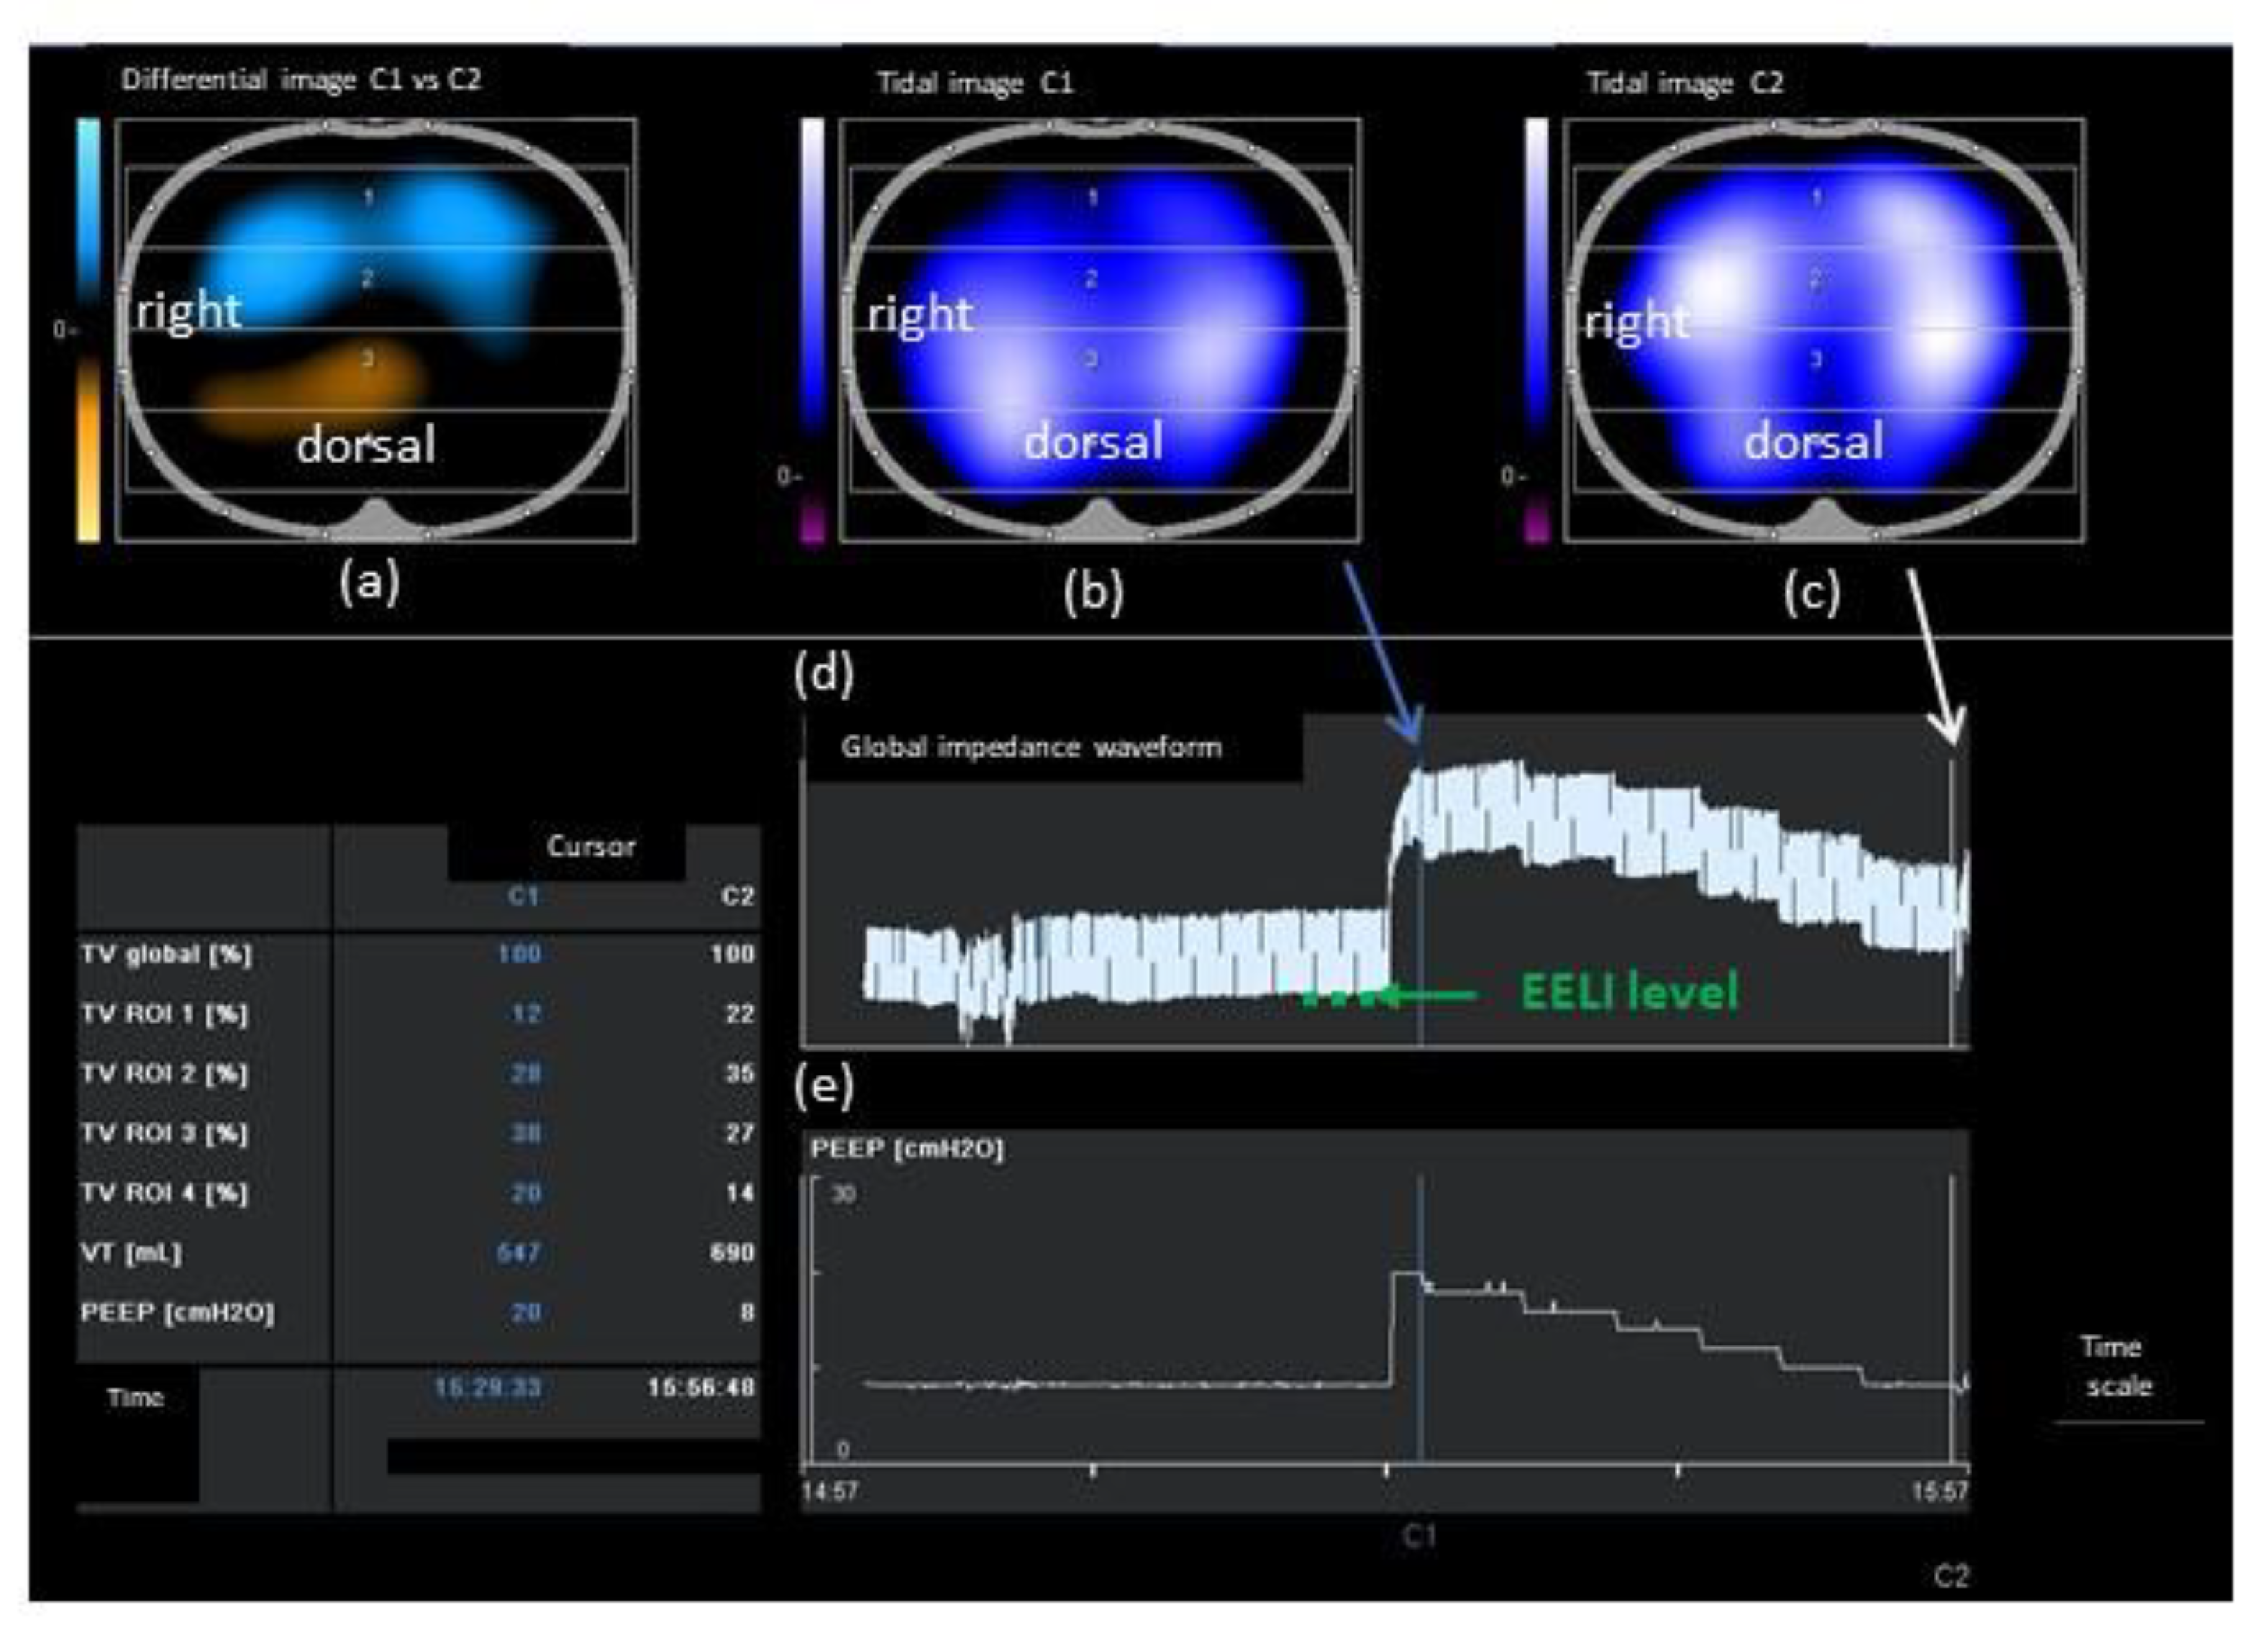Select the Tidal image C1 thumbnail
The width and height of the screenshot is (2268, 1633).
tap(1099, 330)
